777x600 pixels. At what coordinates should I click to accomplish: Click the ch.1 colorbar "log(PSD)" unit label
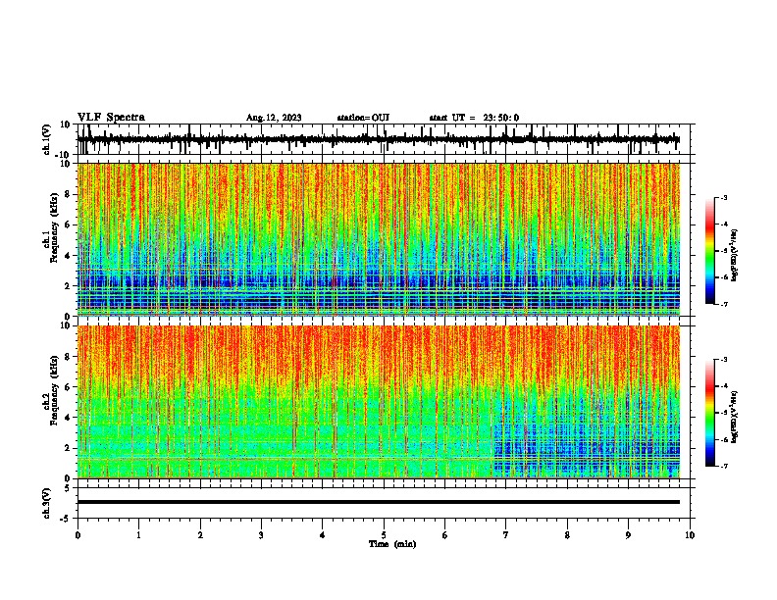click(x=735, y=256)
